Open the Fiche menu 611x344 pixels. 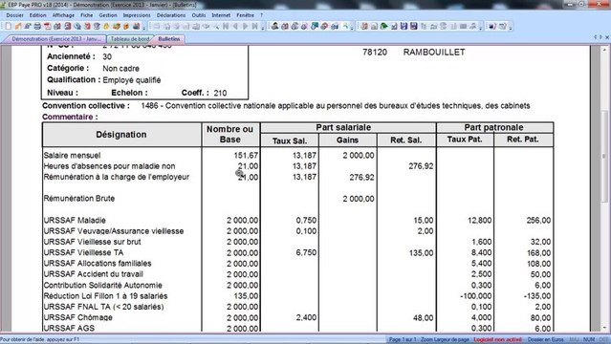click(x=86, y=15)
